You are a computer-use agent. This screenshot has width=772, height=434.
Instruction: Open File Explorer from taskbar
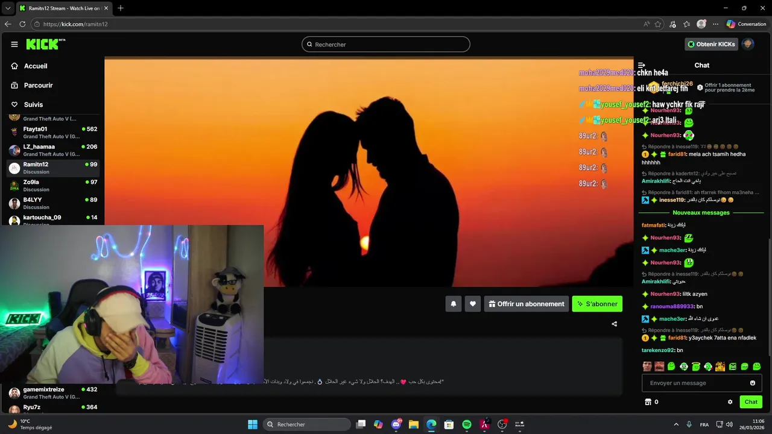click(x=414, y=424)
